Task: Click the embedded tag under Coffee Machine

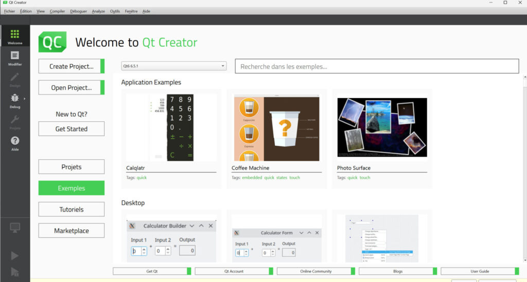Action: tap(252, 177)
